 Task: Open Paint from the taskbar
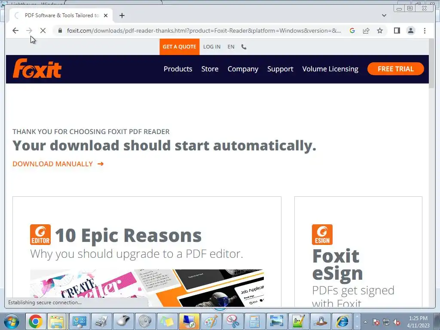[211, 321]
